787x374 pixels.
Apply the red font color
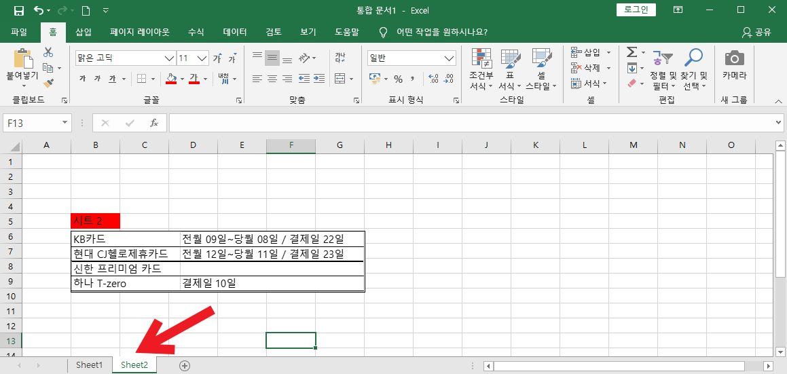point(194,78)
